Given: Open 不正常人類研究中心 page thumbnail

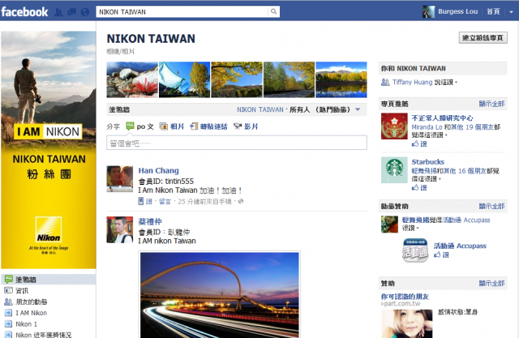Looking at the screenshot, I should point(394,126).
